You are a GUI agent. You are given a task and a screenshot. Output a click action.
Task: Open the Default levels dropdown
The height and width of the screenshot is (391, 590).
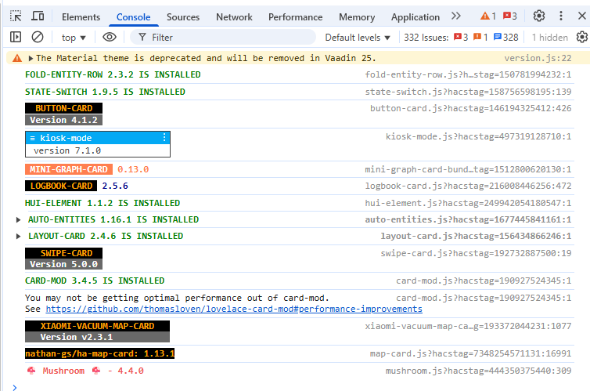(358, 38)
